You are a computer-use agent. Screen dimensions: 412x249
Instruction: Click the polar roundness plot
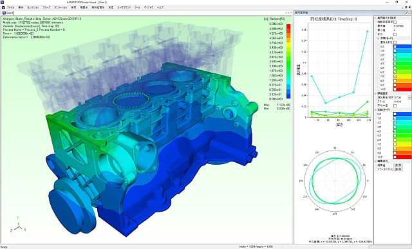pyautogui.click(x=335, y=181)
